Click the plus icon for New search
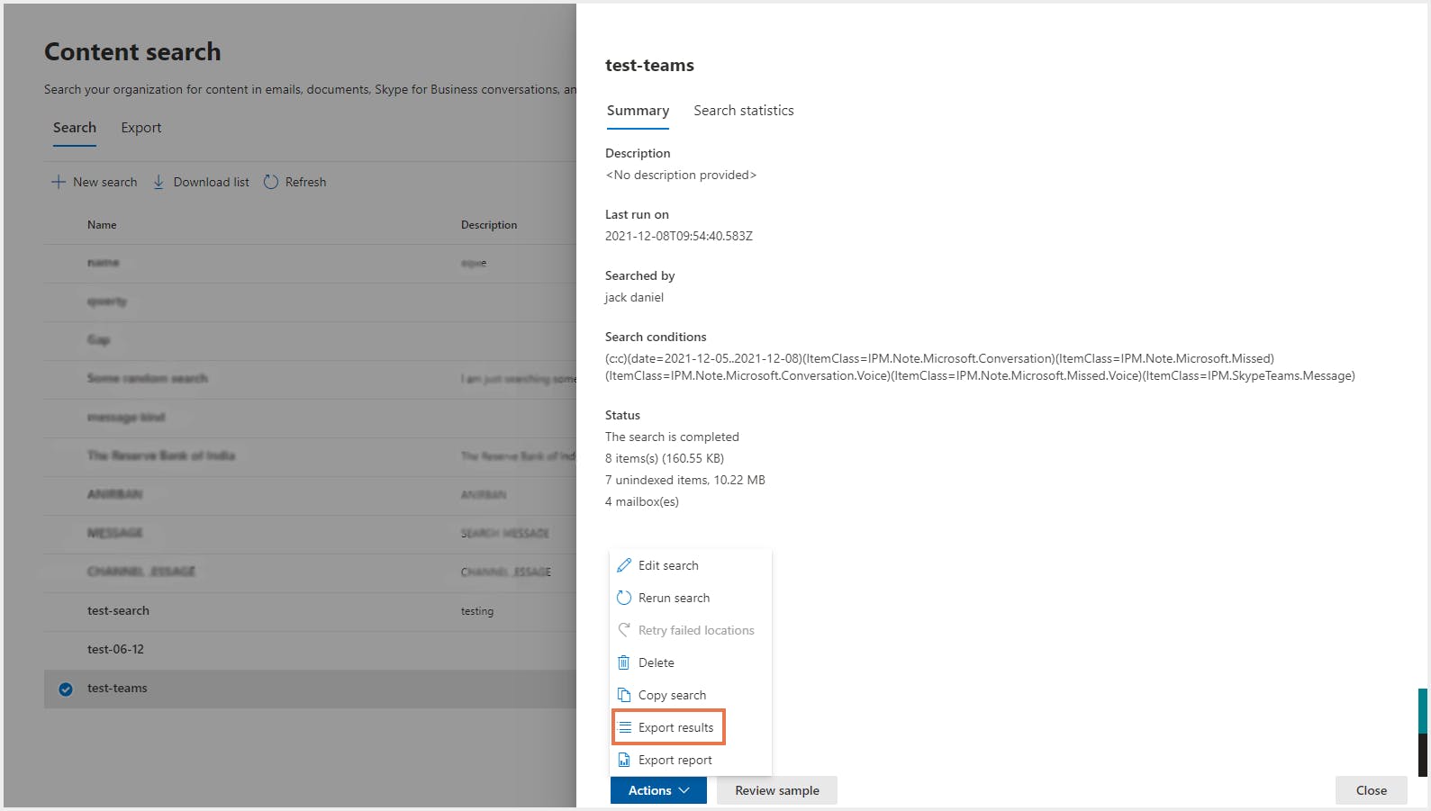This screenshot has width=1431, height=811. (59, 182)
